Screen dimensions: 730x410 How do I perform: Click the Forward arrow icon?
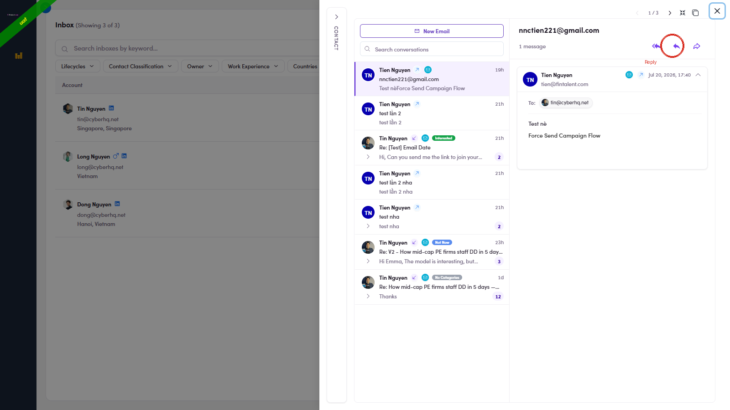697,46
